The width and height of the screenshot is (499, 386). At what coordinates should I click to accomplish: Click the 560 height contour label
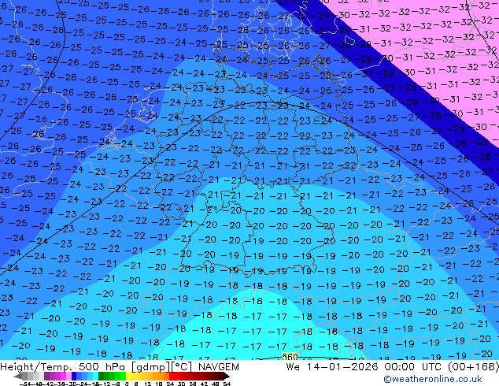[290, 356]
